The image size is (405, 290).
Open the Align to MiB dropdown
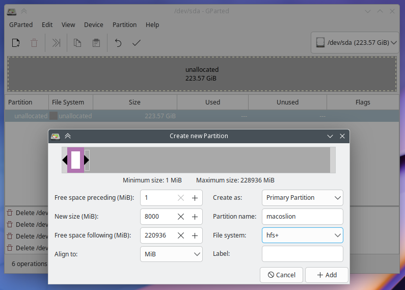pyautogui.click(x=171, y=254)
